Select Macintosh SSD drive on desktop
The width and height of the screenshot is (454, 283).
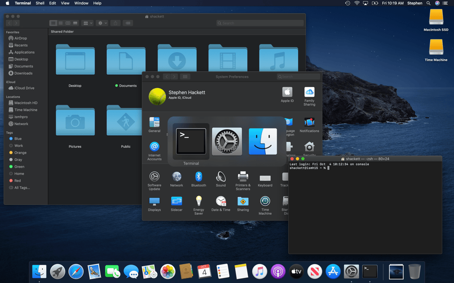tap(436, 20)
